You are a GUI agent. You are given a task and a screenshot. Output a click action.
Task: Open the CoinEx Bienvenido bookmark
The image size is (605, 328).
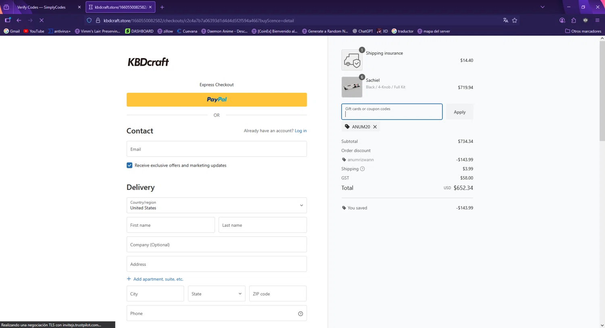[x=275, y=31]
